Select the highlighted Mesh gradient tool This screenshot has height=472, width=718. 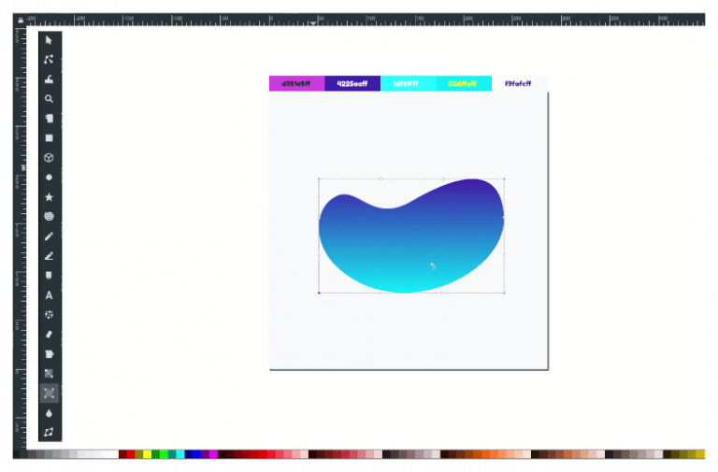point(49,393)
